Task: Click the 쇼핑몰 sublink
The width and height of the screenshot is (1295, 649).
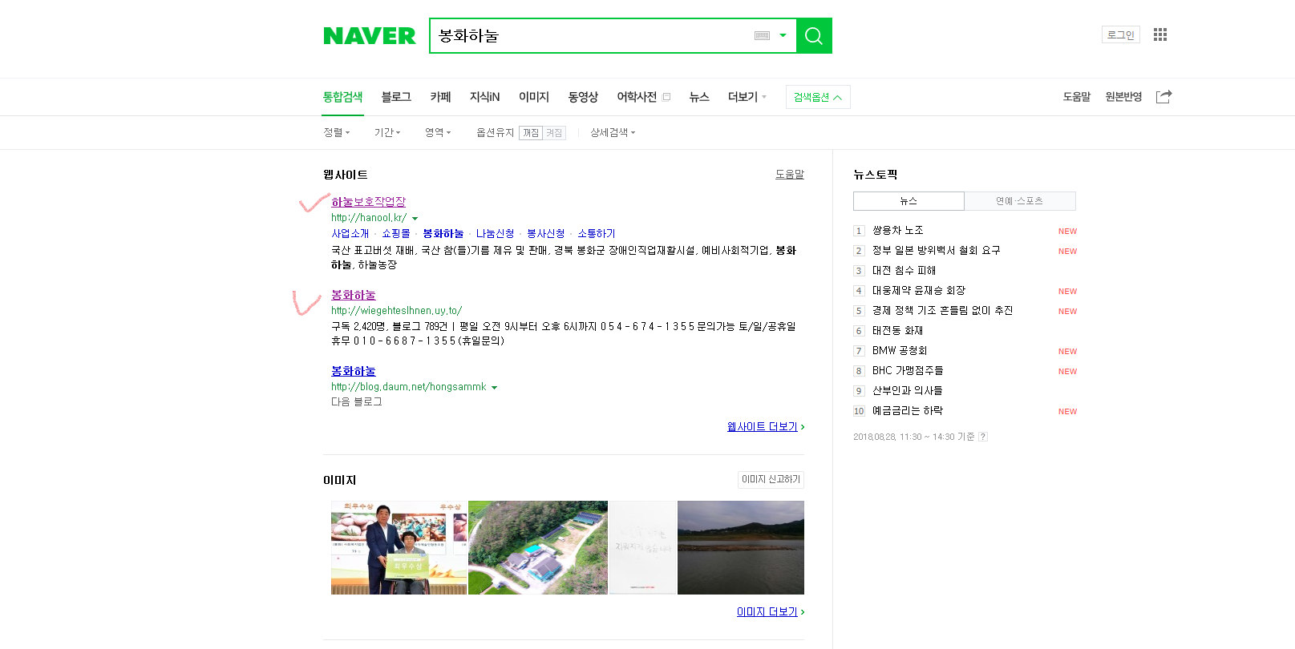Action: [396, 233]
